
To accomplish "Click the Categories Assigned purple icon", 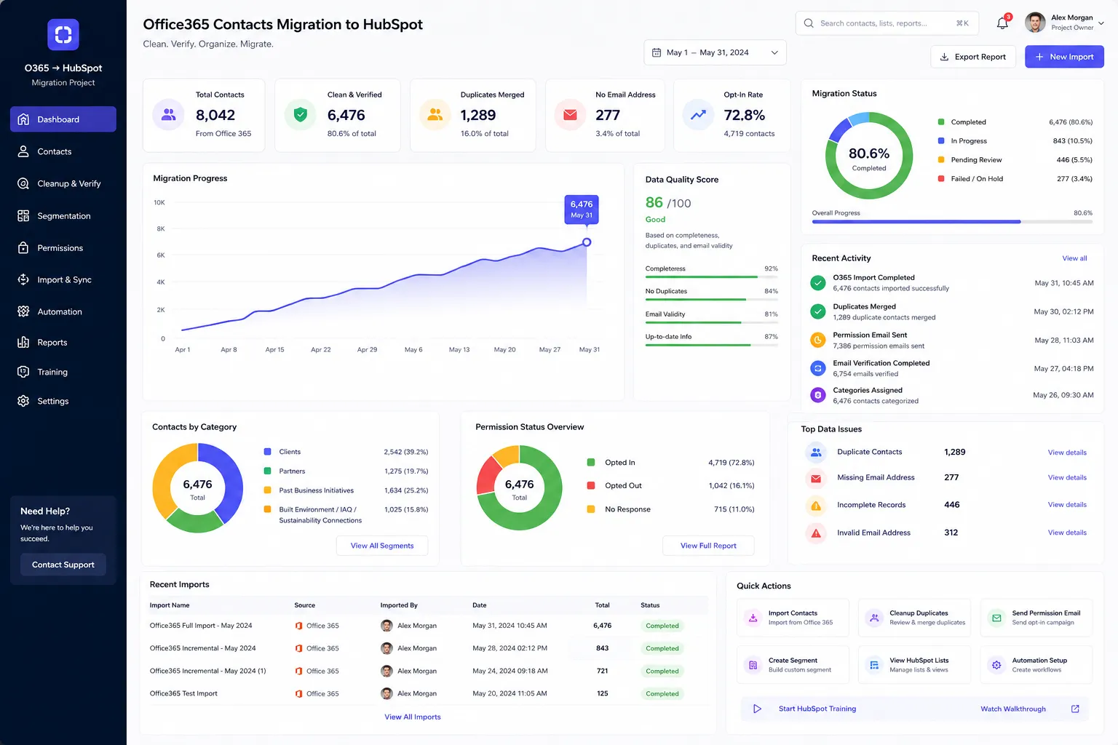I will [818, 395].
